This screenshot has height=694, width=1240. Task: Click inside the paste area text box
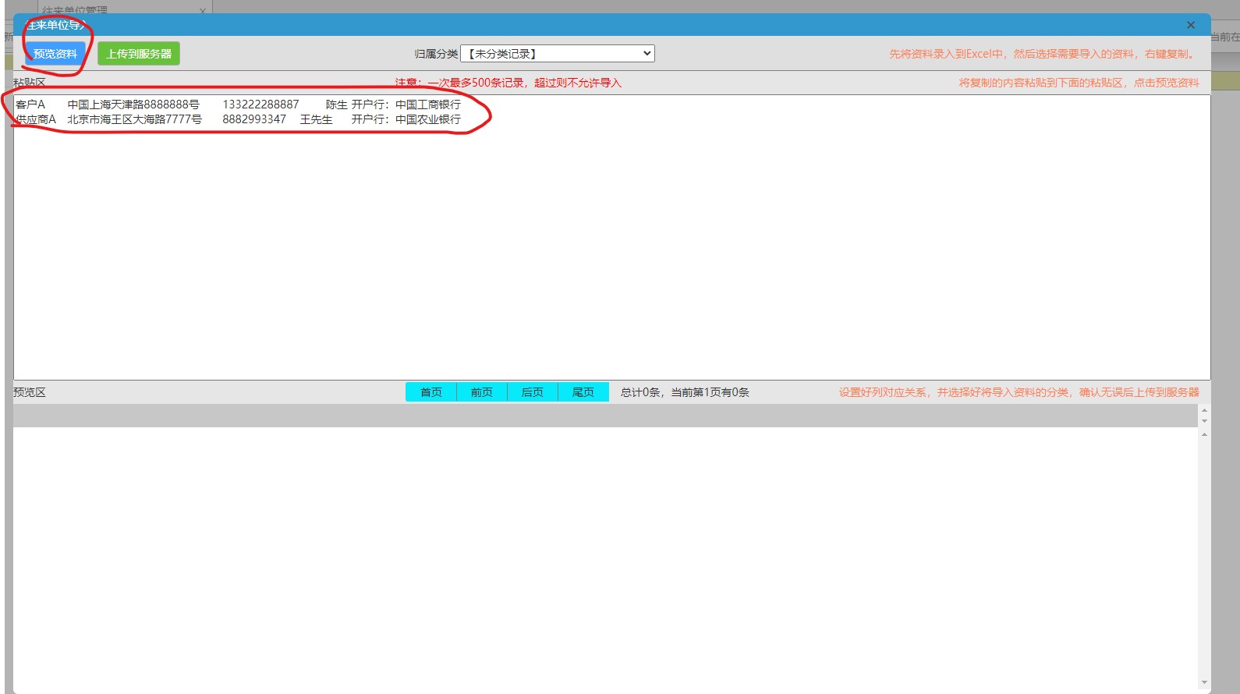click(x=612, y=238)
